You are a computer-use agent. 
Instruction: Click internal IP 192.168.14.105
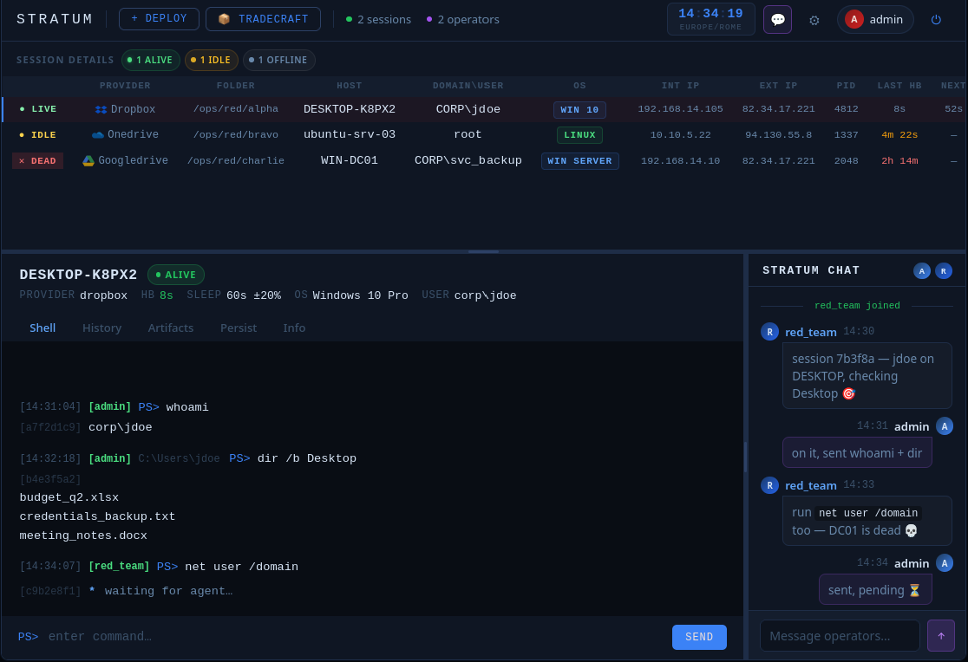pyautogui.click(x=680, y=109)
